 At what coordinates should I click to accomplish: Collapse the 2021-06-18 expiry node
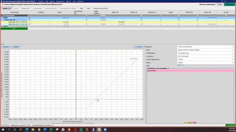(x=4, y=20)
